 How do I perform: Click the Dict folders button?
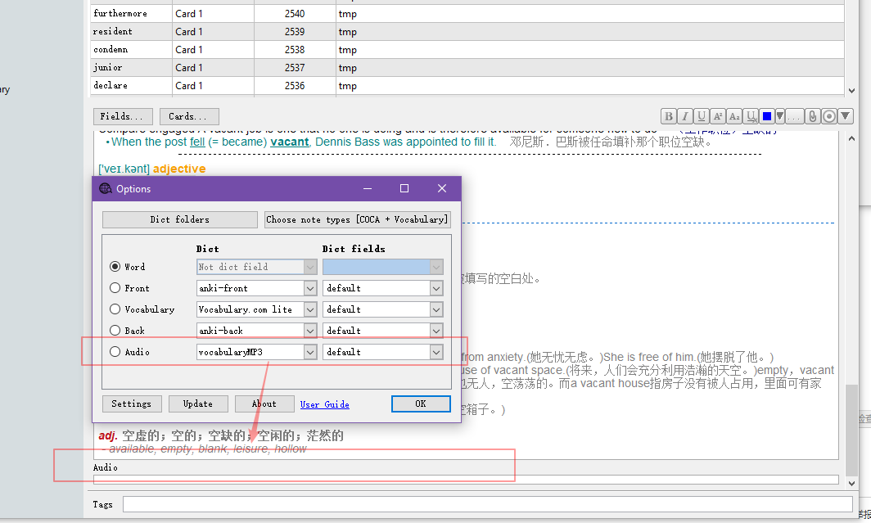click(x=180, y=219)
